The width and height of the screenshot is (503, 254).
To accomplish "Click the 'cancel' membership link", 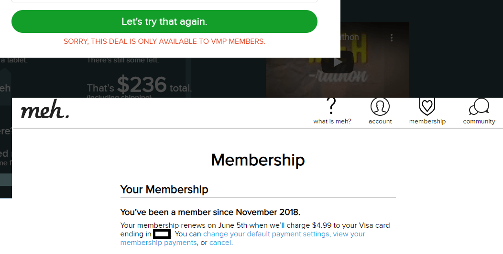I will 220,243.
